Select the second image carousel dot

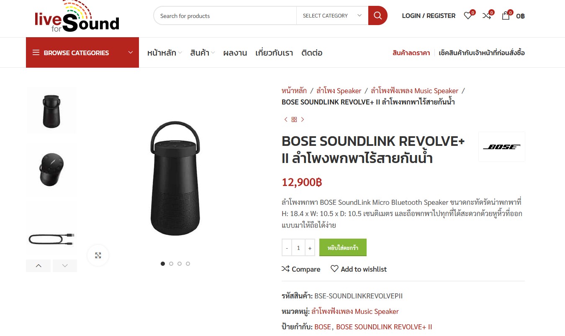point(171,264)
